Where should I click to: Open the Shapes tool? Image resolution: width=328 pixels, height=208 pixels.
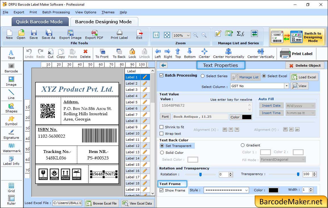click(x=11, y=108)
